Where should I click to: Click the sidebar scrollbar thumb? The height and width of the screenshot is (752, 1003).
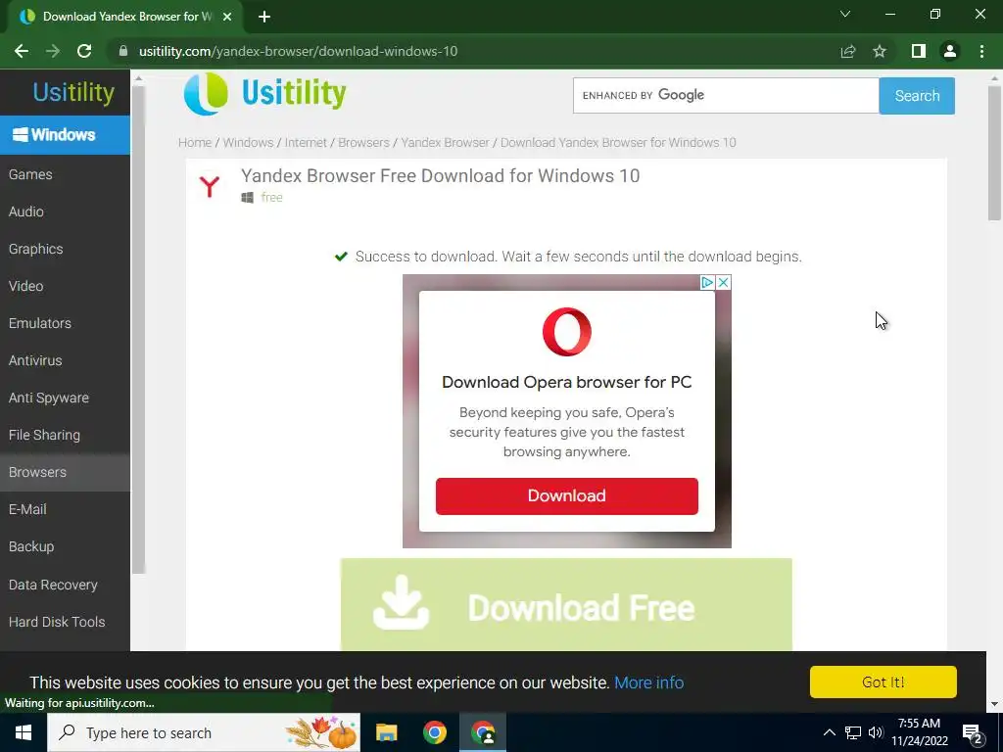pyautogui.click(x=138, y=329)
